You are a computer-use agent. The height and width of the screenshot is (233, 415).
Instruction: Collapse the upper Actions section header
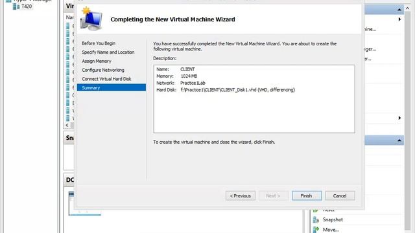399,10
